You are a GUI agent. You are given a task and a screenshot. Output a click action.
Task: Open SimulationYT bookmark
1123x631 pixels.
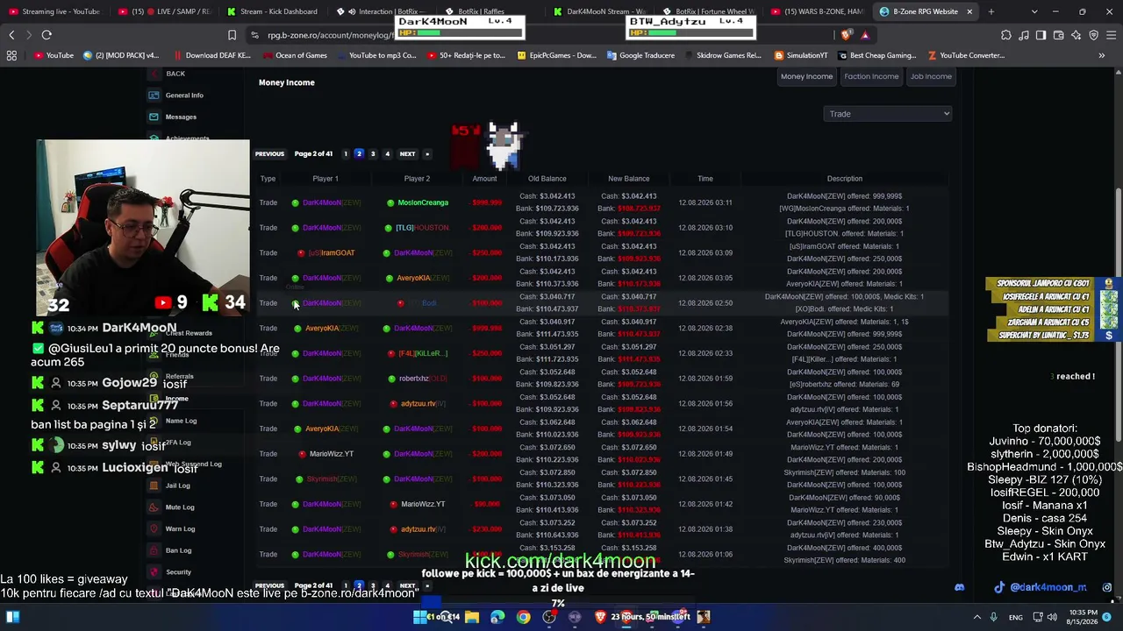click(800, 55)
